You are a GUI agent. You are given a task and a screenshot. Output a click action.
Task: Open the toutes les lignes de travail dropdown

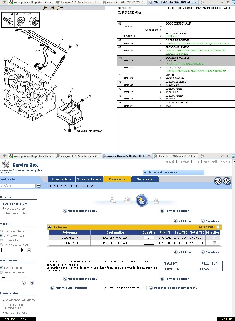(125, 288)
